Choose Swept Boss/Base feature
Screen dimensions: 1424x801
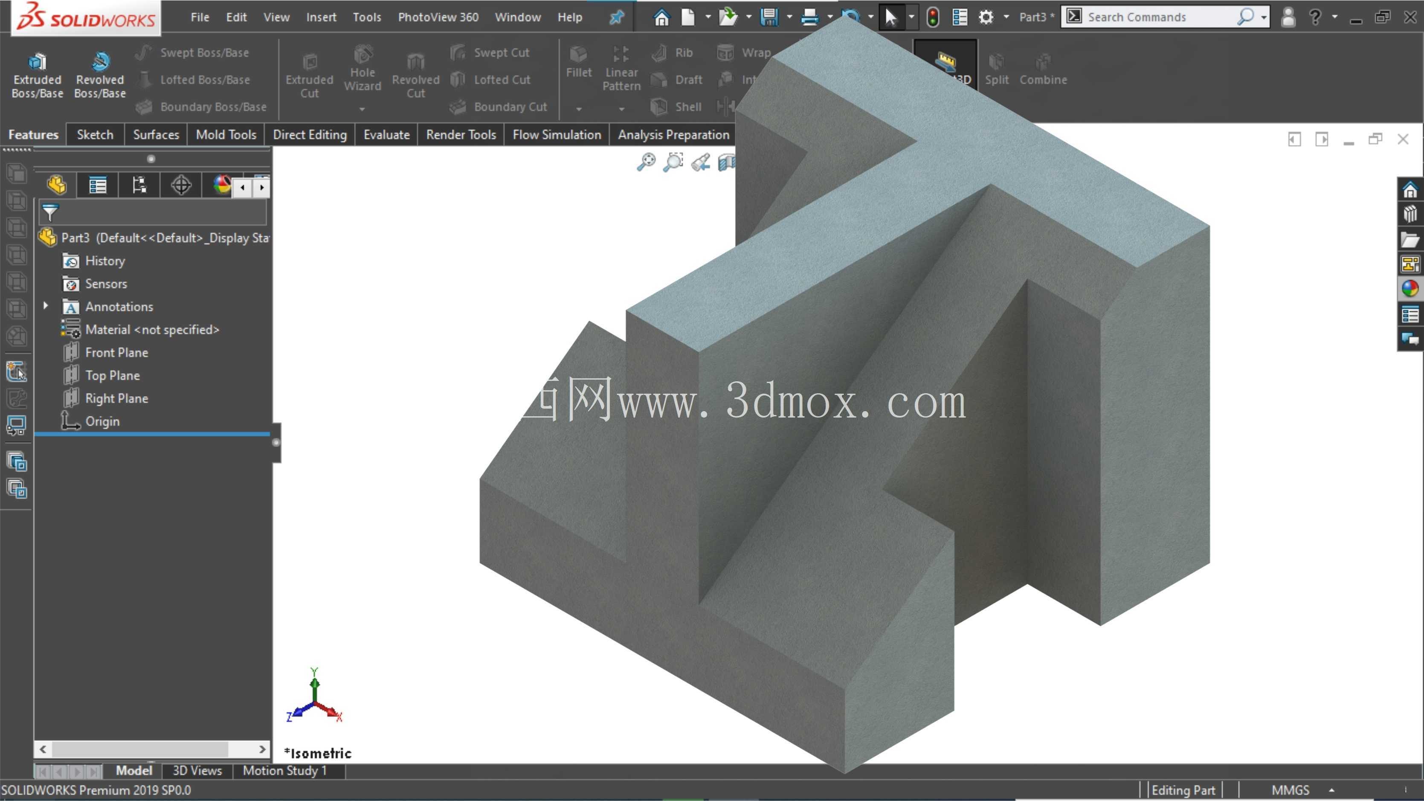pyautogui.click(x=192, y=52)
